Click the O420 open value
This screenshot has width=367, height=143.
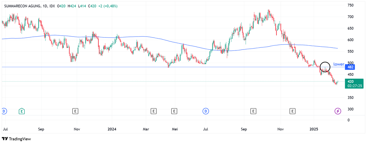[62, 6]
